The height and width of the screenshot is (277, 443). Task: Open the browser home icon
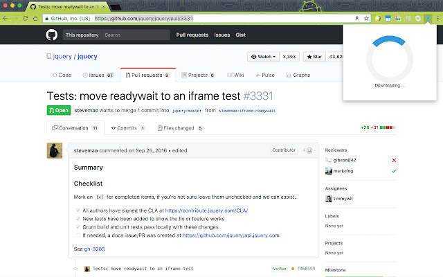pos(35,19)
